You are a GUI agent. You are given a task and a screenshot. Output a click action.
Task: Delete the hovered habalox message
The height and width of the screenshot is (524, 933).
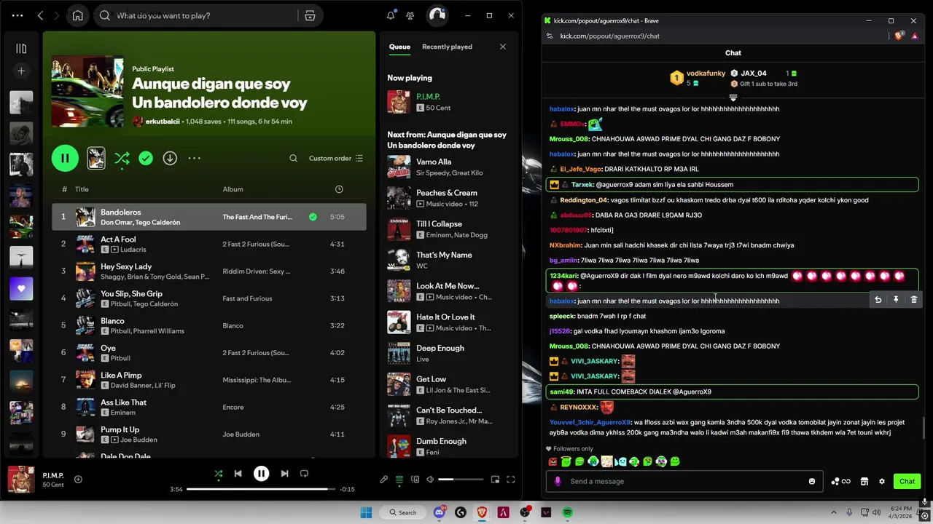tap(913, 300)
